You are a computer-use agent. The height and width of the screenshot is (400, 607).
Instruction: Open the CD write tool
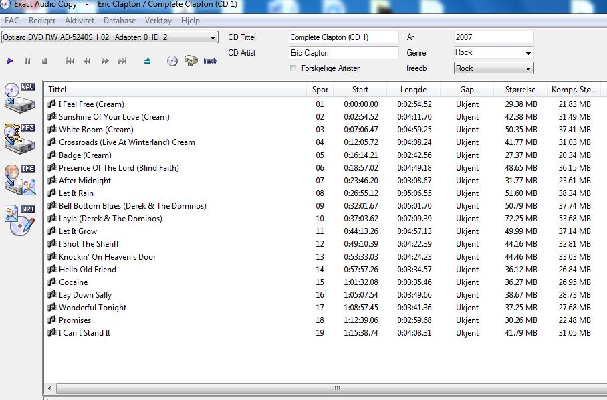point(20,220)
